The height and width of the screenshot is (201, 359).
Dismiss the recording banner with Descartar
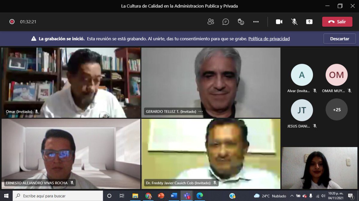(x=340, y=39)
